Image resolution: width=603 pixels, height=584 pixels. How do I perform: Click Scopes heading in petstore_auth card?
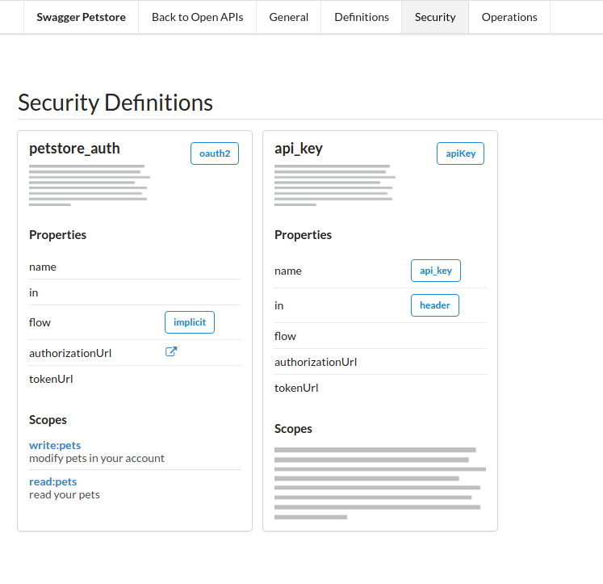tap(48, 420)
